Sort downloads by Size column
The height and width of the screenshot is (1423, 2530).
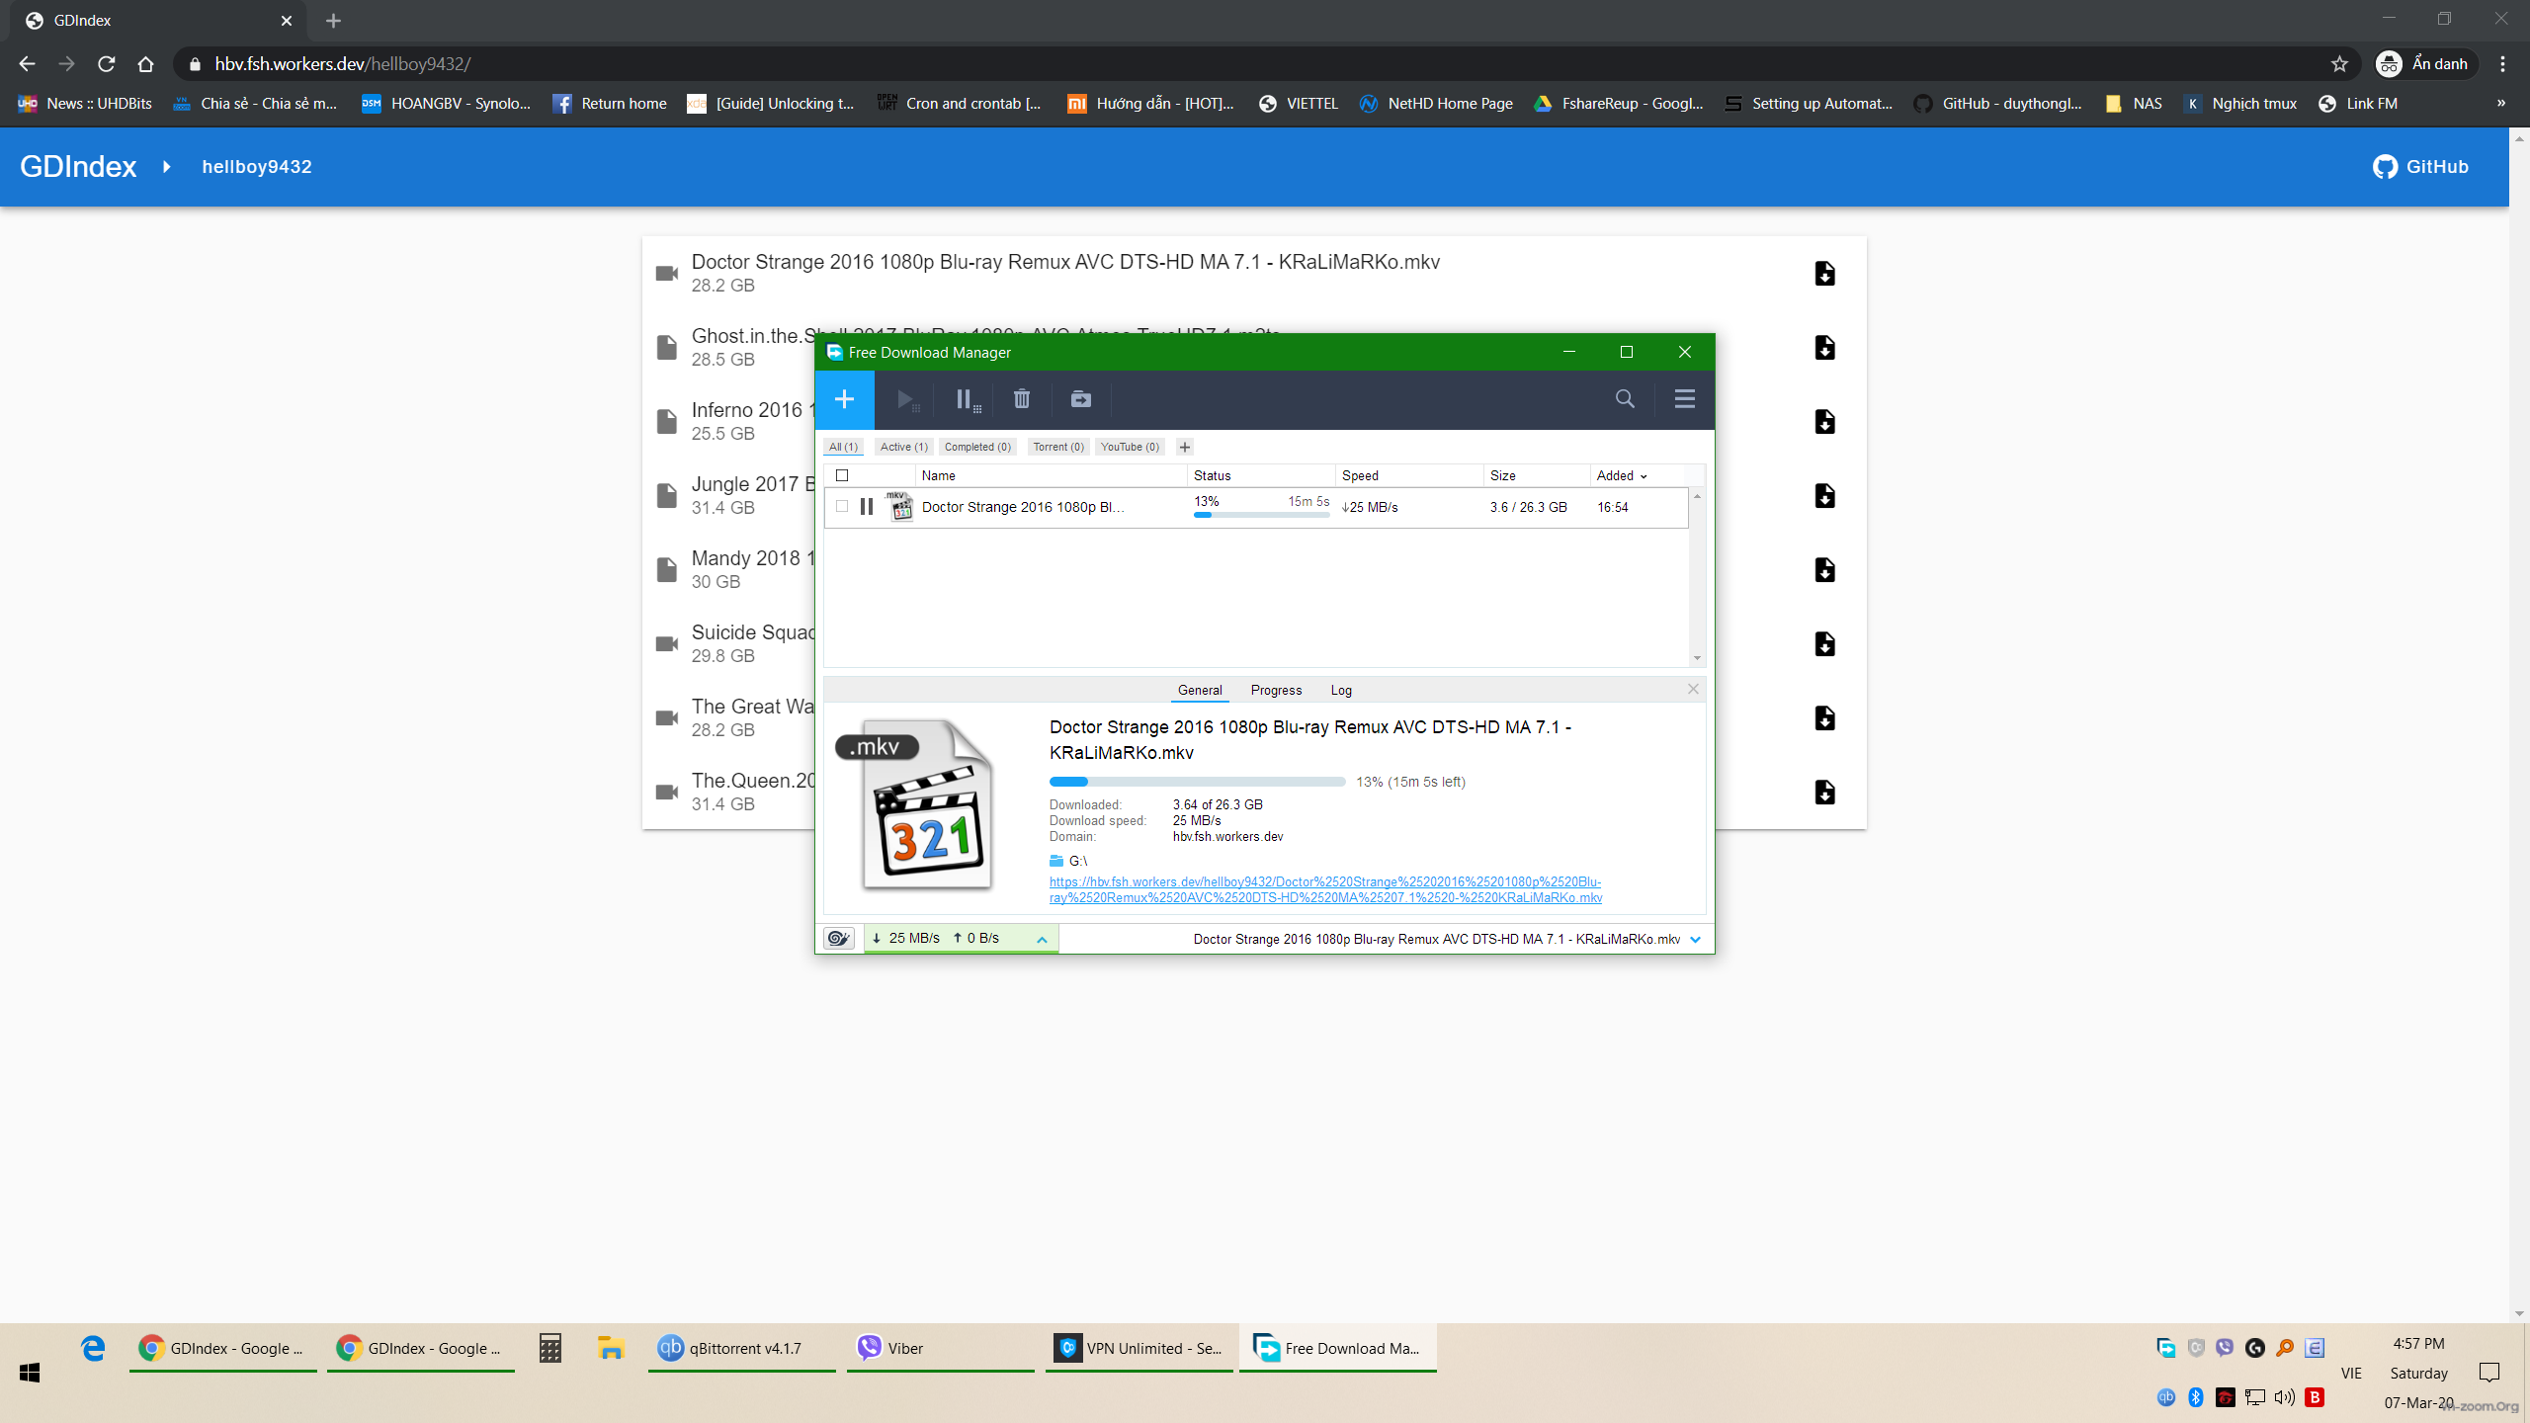[x=1502, y=475]
